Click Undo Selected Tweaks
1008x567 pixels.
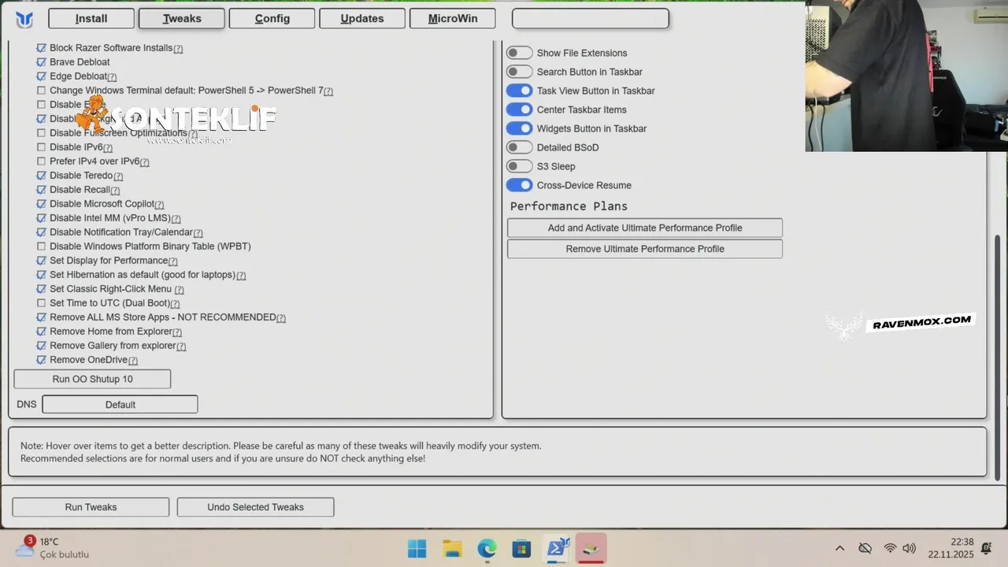click(x=255, y=507)
